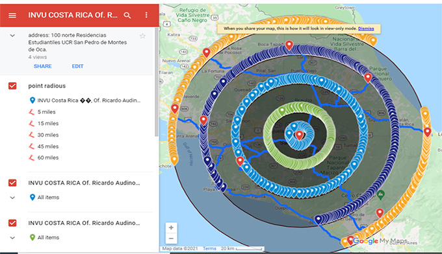
Task: Click the red marker near Boca Tapada
Action: 289,45
